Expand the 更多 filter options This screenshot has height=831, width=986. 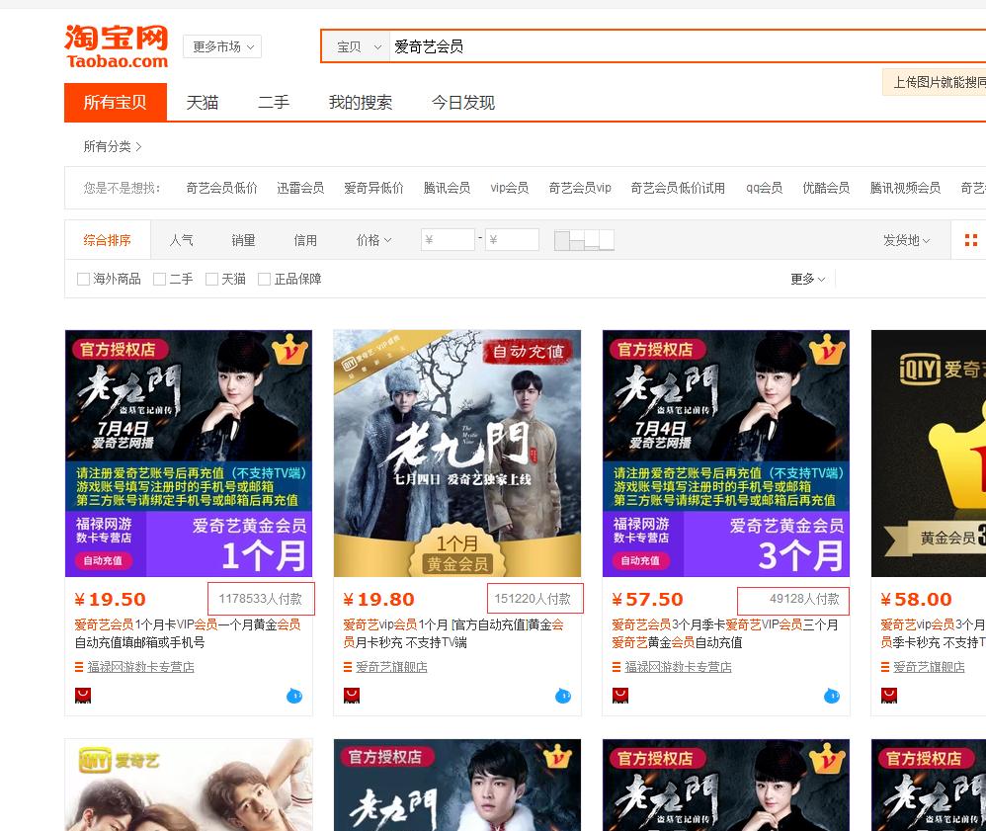808,279
